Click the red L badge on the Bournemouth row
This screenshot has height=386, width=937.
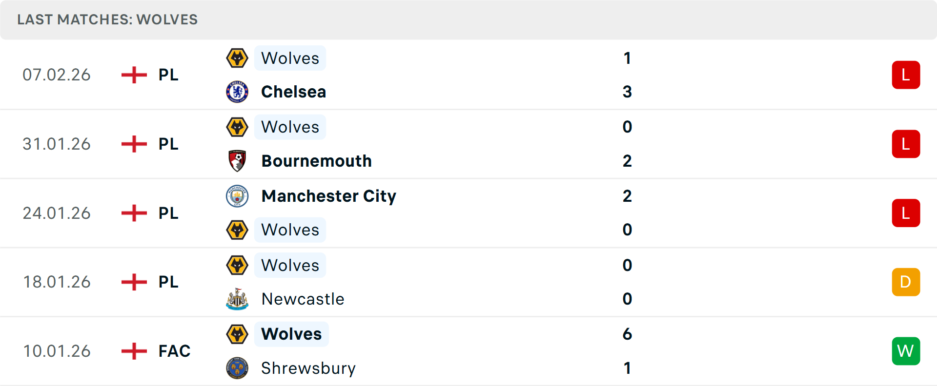pyautogui.click(x=906, y=144)
